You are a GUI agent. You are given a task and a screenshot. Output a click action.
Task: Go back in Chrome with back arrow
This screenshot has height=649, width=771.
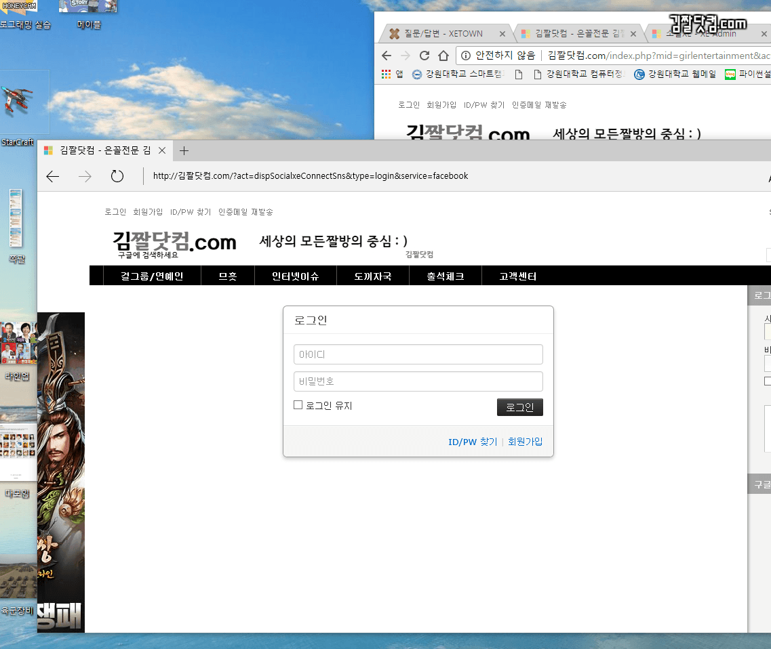click(387, 56)
